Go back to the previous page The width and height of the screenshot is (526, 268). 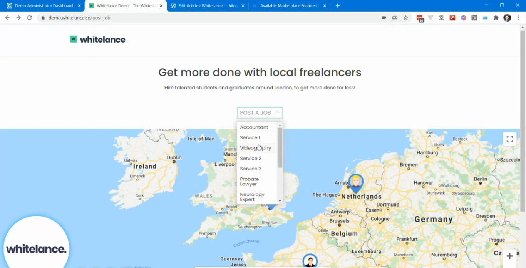7,18
